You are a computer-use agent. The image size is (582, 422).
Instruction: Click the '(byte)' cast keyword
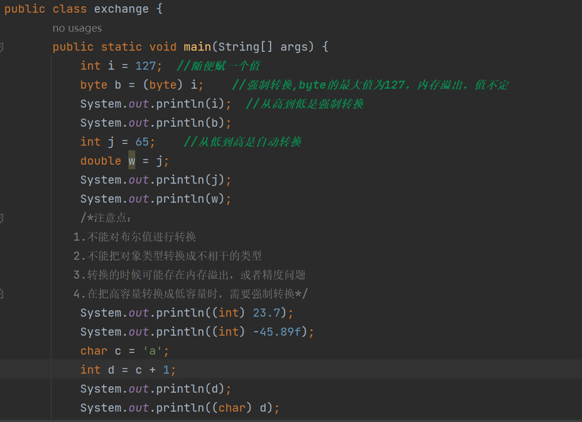pyautogui.click(x=163, y=85)
